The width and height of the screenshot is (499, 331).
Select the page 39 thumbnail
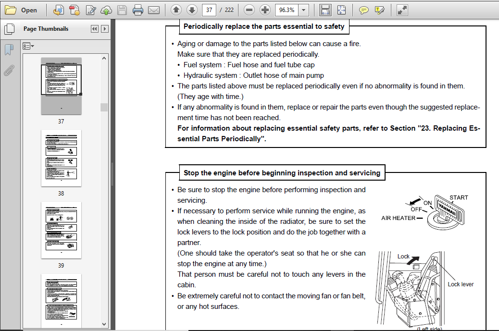[61, 230]
